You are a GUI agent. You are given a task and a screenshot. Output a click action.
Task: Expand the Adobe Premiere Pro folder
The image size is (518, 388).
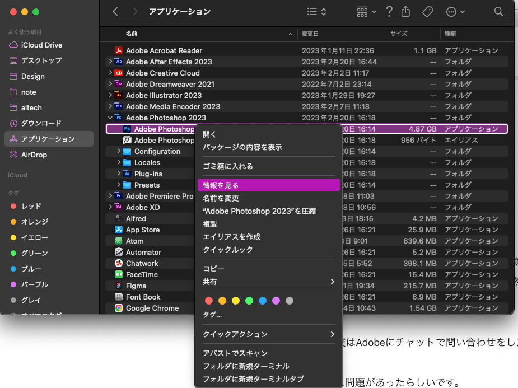[110, 196]
